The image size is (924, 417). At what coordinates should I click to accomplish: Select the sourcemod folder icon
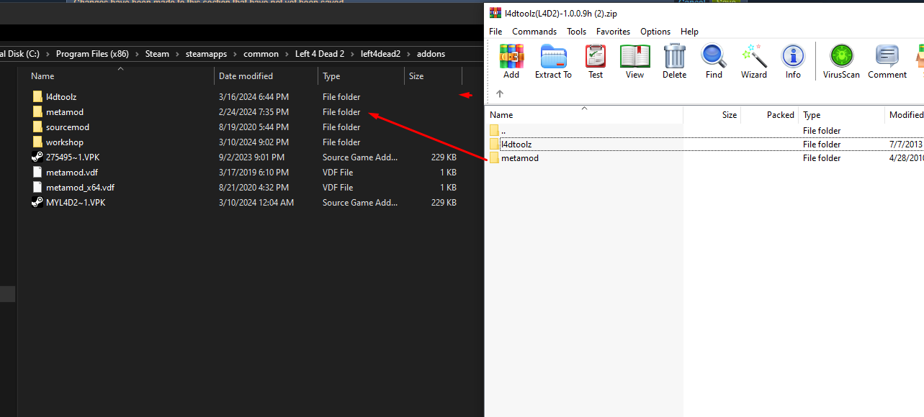[37, 127]
